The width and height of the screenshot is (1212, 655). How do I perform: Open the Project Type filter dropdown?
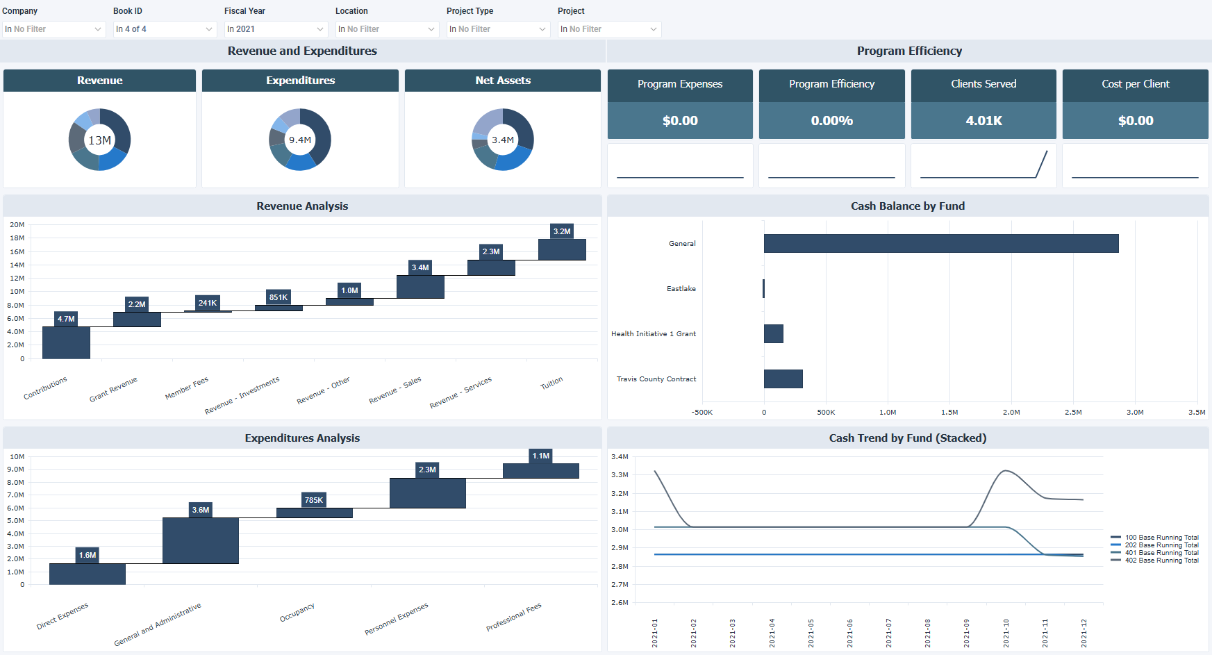pyautogui.click(x=498, y=29)
